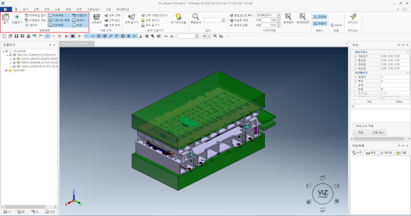Screen dimensions: 411x216
Task: Open the Current Screen Size dropdown
Action: (278, 15)
